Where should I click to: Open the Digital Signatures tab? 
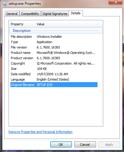coord(55,14)
